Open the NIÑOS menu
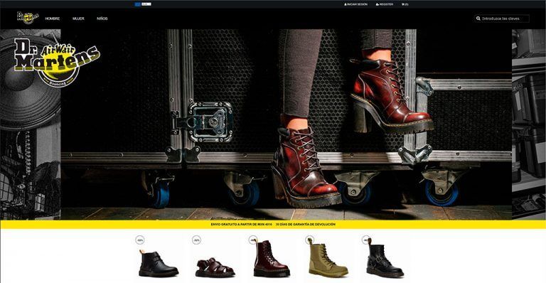Image resolution: width=546 pixels, height=283 pixels. [x=102, y=18]
